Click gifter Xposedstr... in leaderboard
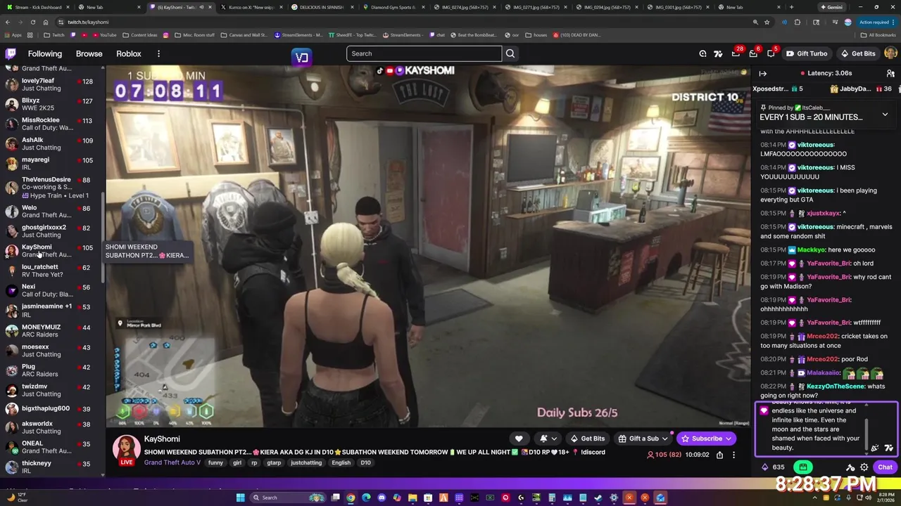This screenshot has height=506, width=901. (770, 89)
